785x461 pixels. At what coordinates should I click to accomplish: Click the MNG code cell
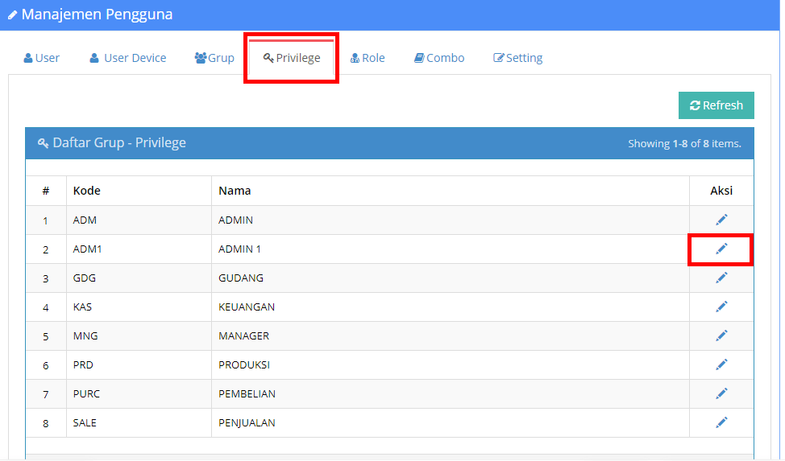click(x=139, y=336)
